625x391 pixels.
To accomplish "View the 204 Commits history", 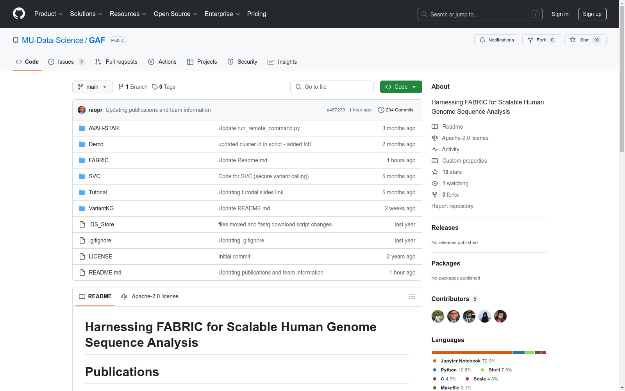I will coord(396,110).
